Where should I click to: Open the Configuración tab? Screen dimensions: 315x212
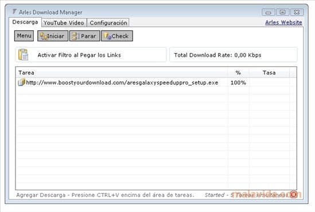coord(108,23)
